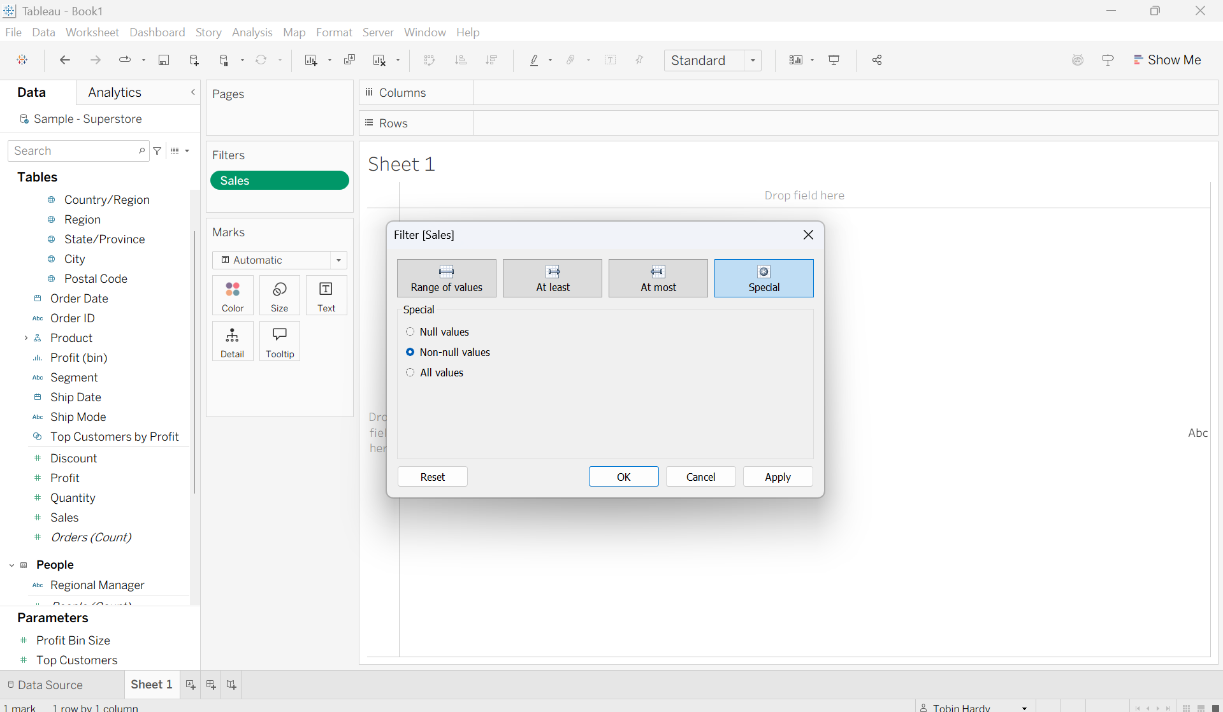Open the Tooltip marks card
Image resolution: width=1223 pixels, height=712 pixels.
(x=280, y=342)
